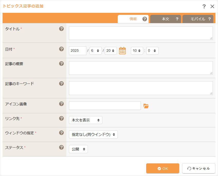Focus the タイトル text area
The width and height of the screenshot is (218, 176).
pos(141,33)
